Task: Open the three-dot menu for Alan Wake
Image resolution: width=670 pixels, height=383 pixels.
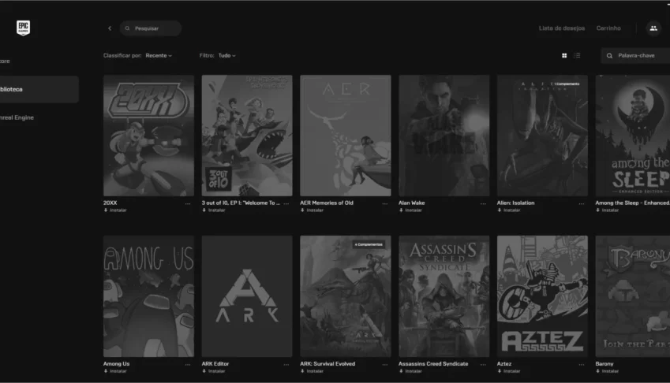Action: (x=483, y=204)
